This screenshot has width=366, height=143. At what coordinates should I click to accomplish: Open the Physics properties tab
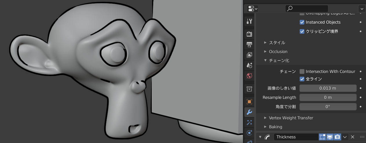pos(249,133)
